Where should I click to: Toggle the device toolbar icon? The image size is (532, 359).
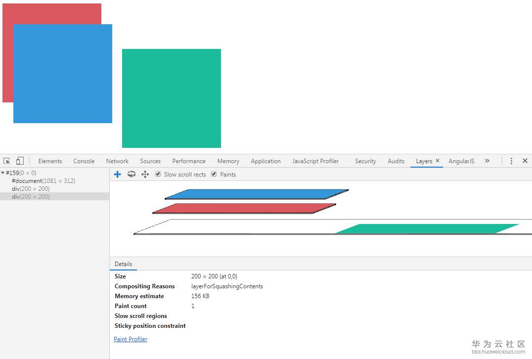20,161
